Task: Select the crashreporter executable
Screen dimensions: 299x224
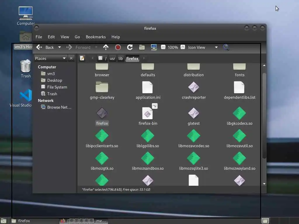Action: click(x=194, y=91)
